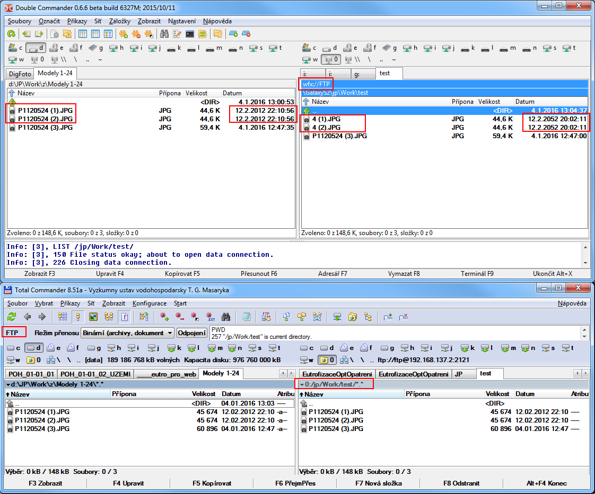Open the Záložky menu in Double Commander
The width and height of the screenshot is (595, 494).
(x=119, y=21)
